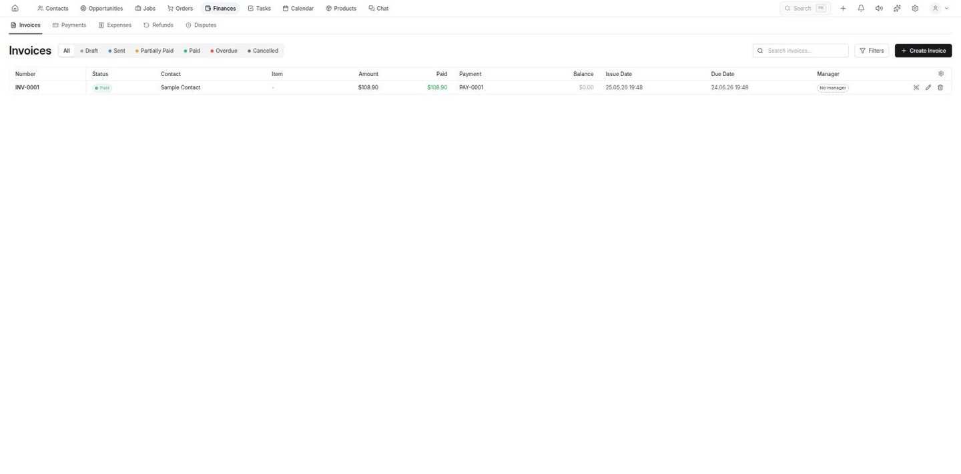
Task: Sort by the Item column header
Action: pos(277,74)
